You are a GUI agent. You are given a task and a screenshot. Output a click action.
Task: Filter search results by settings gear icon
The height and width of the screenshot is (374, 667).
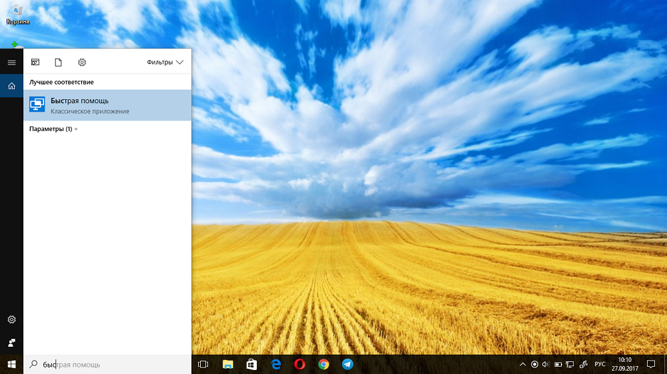81,63
